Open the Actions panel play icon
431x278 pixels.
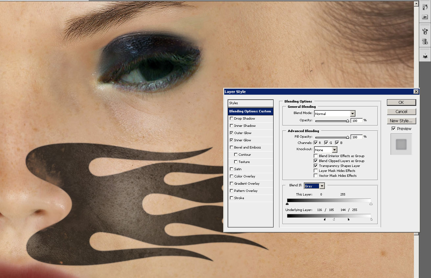coord(425,17)
